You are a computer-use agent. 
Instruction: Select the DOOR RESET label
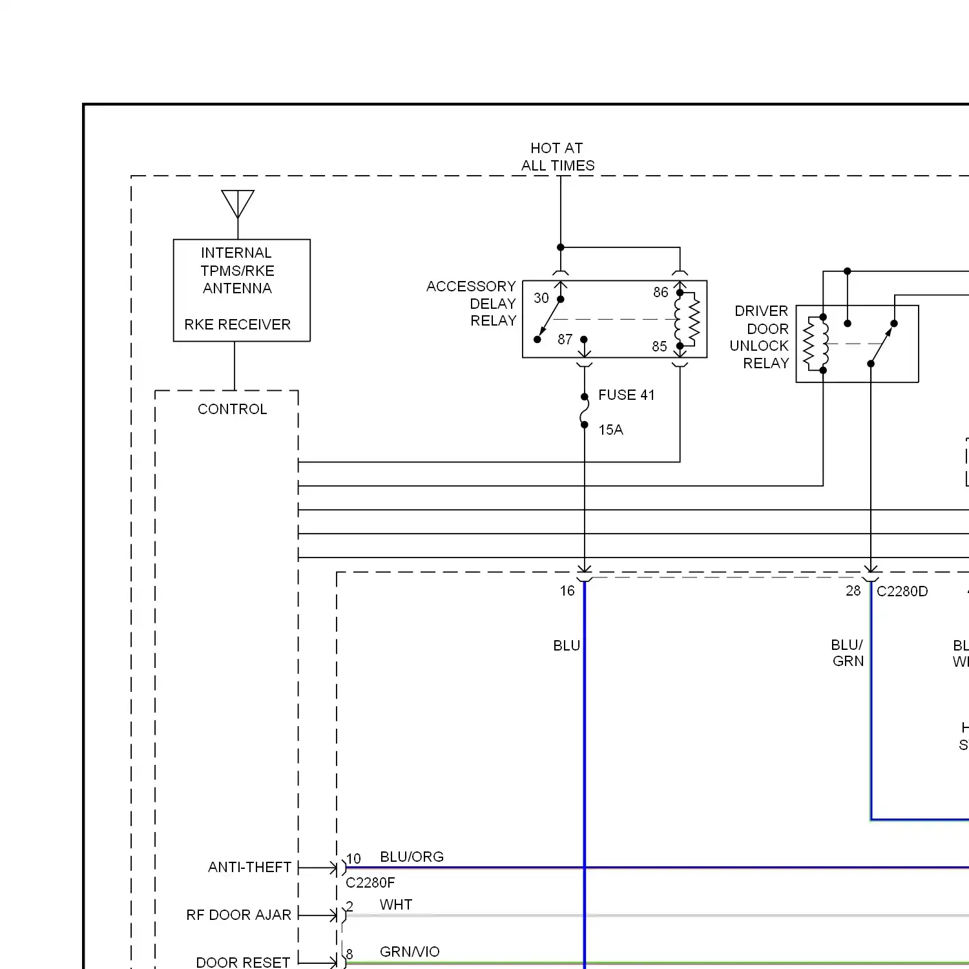tap(243, 963)
